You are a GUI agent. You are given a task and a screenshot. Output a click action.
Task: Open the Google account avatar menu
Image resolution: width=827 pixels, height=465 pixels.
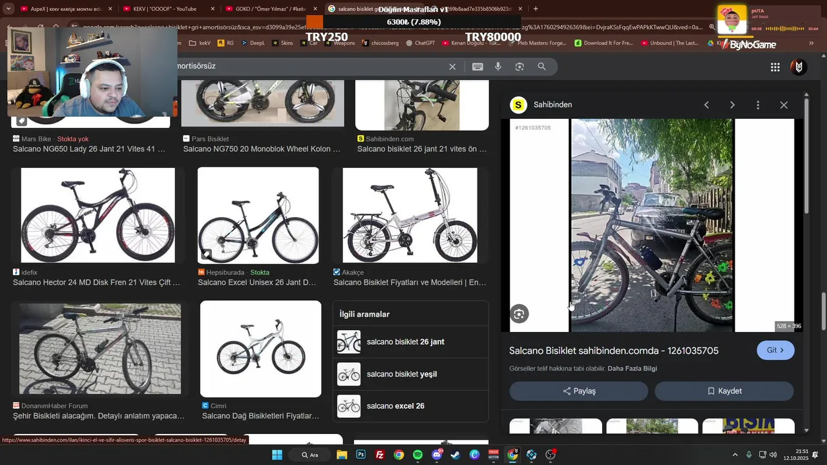pyautogui.click(x=799, y=67)
